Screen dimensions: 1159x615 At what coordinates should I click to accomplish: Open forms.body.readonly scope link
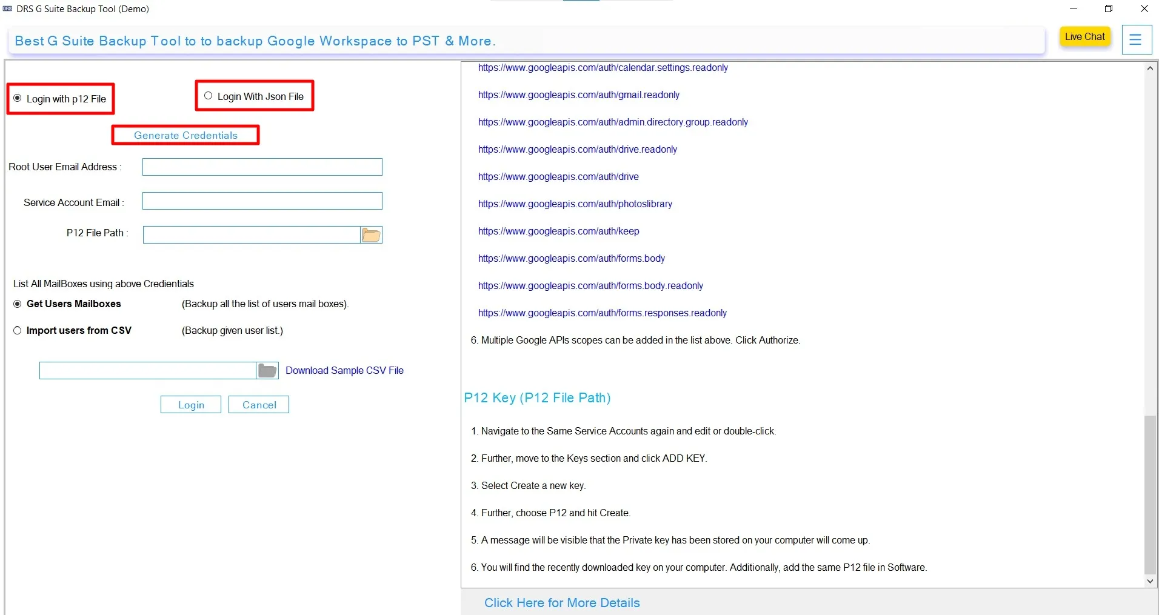point(590,286)
